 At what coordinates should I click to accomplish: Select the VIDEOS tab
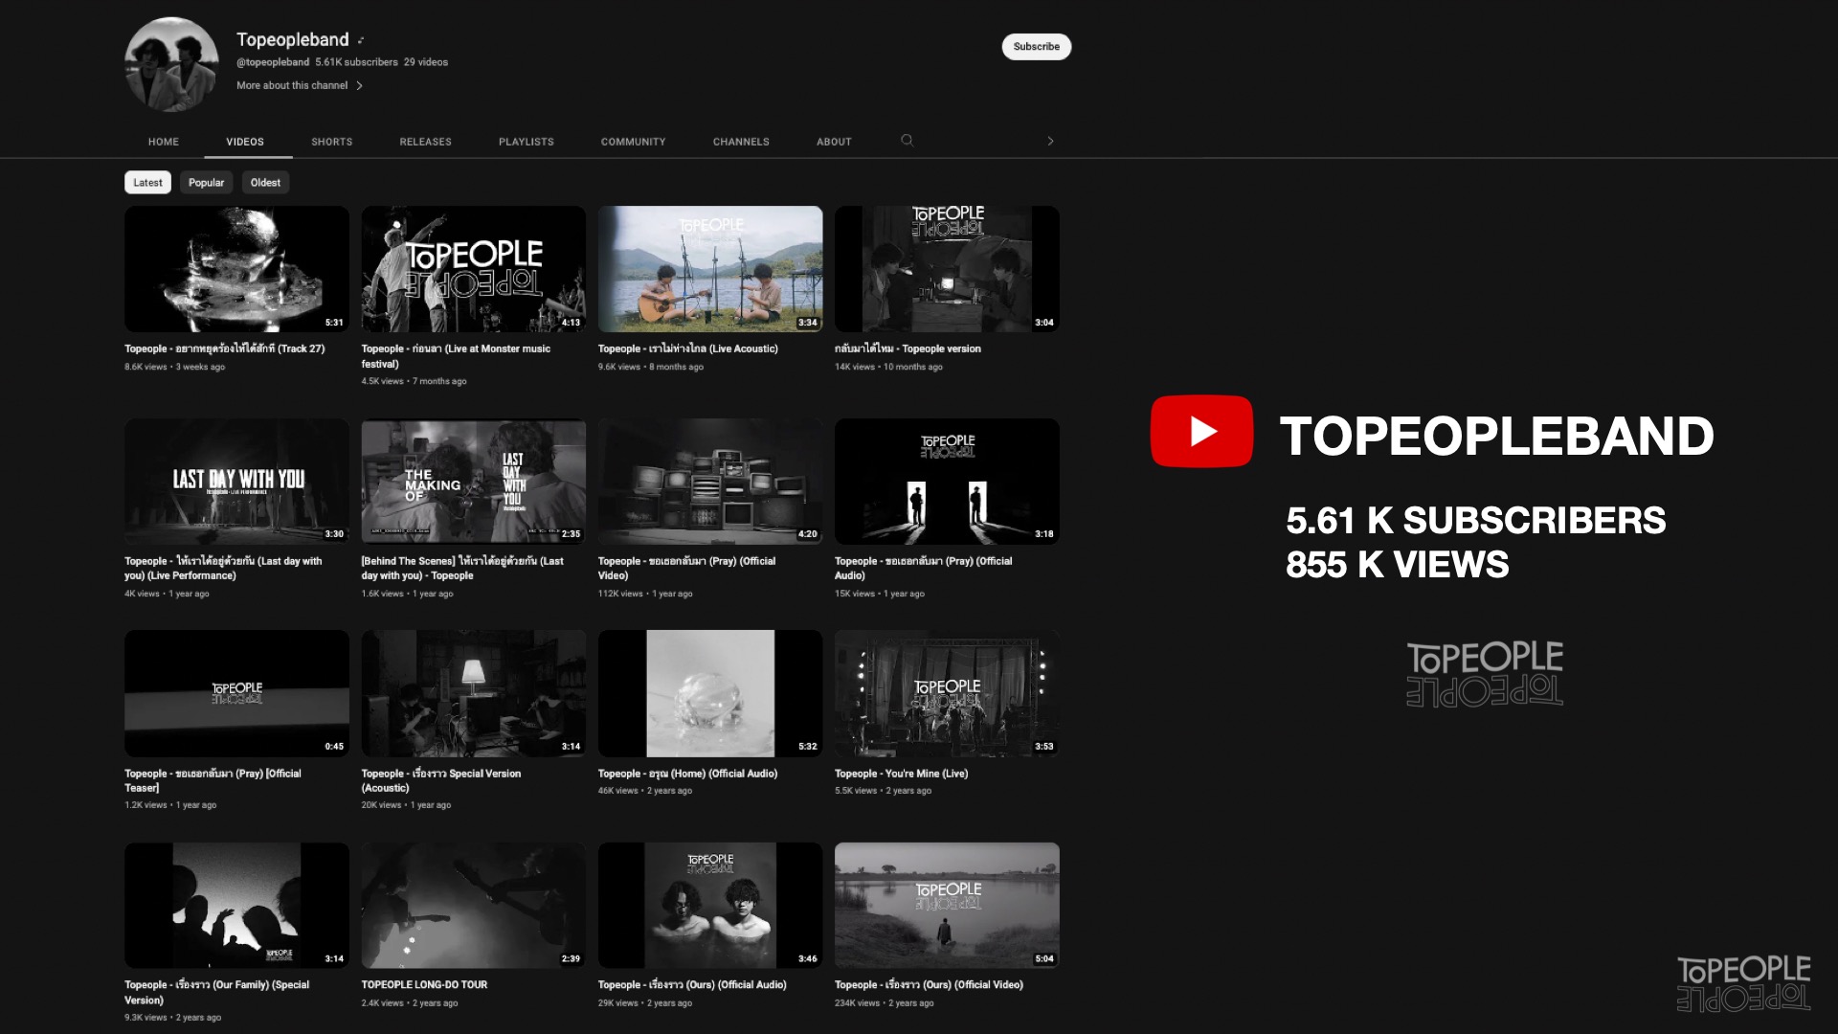(x=245, y=142)
